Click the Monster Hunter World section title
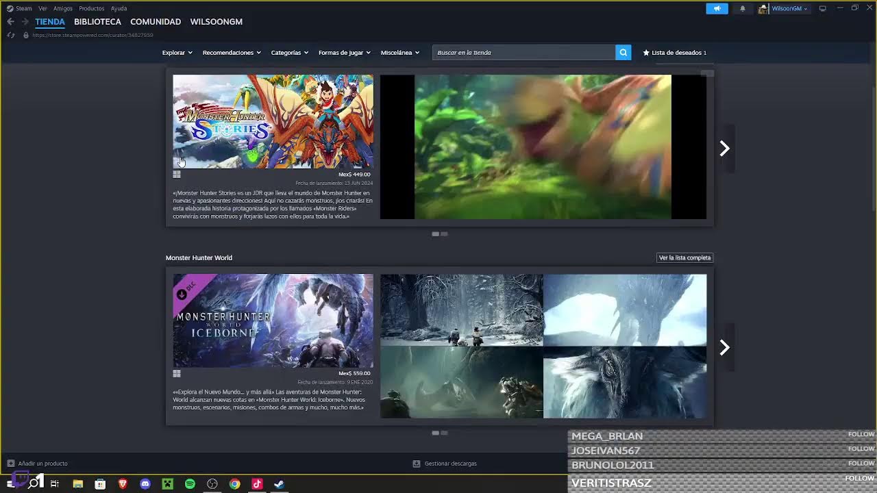This screenshot has height=493, width=877. [x=199, y=258]
